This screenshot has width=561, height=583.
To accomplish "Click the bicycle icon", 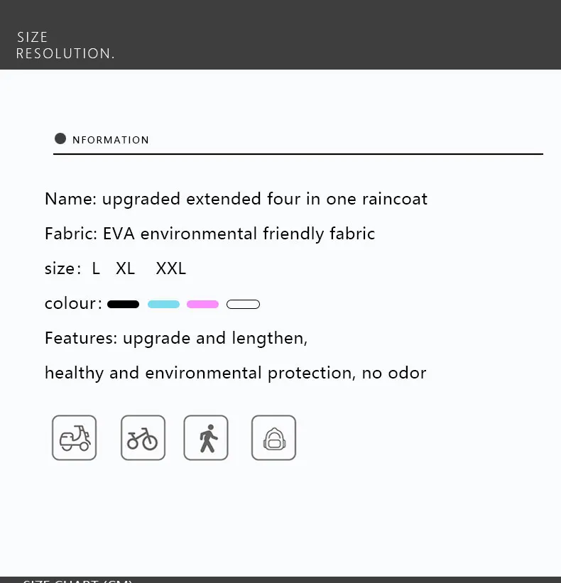I will (x=143, y=437).
